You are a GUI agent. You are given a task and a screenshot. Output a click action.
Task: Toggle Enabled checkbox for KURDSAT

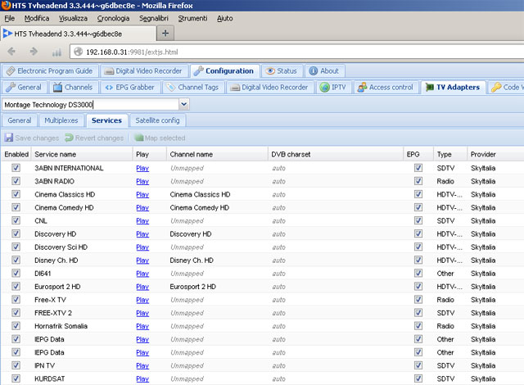point(16,378)
